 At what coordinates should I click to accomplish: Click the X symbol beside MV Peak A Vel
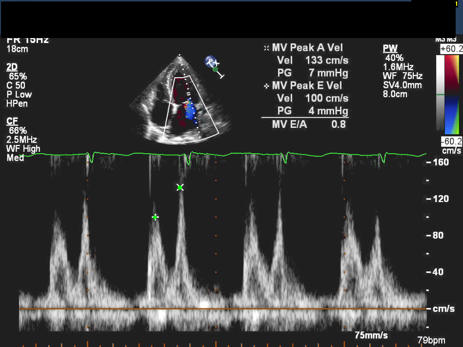(266, 48)
